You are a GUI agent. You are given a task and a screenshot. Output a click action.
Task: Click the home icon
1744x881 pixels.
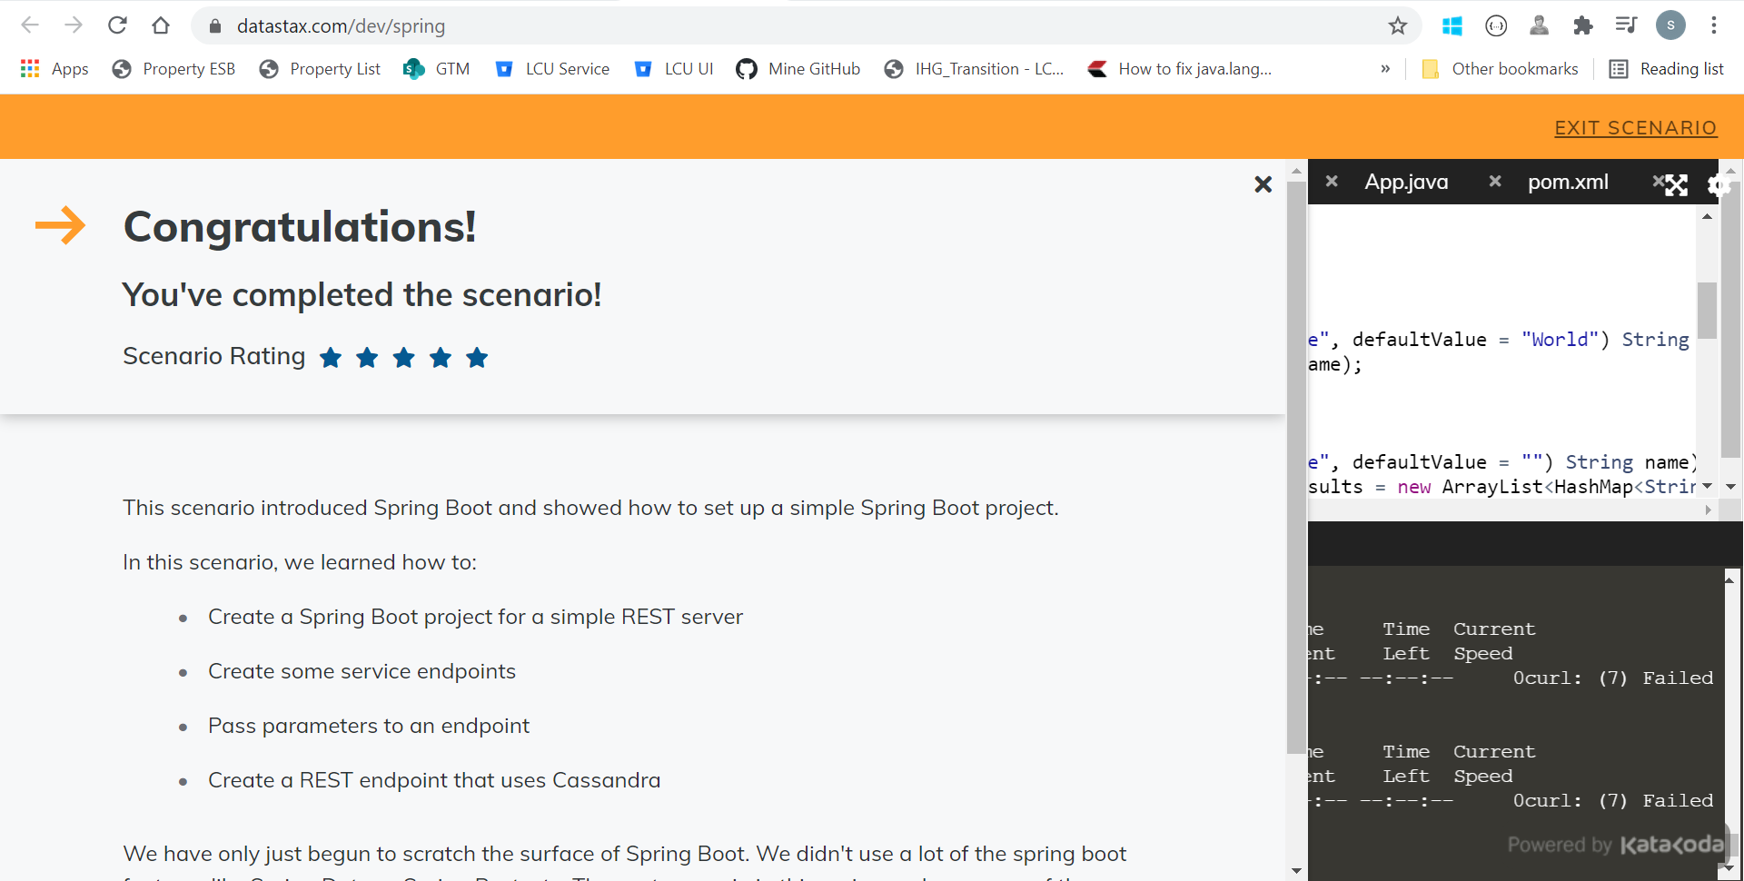pyautogui.click(x=161, y=25)
